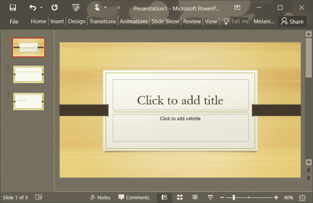
Task: Select slide 2 thumbnail
Action: point(29,75)
